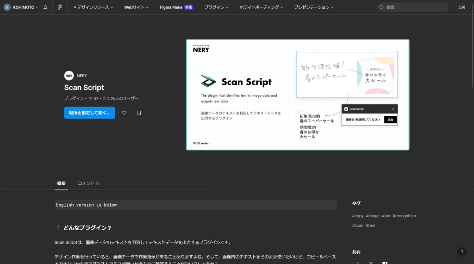
Task: Open the NERY publisher link
Action: point(81,75)
